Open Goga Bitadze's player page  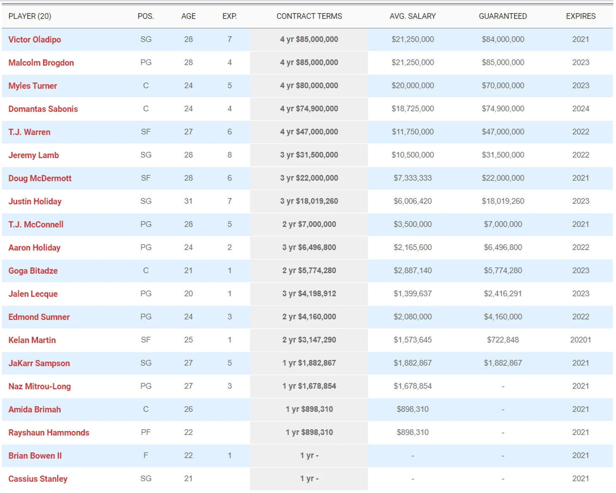33,271
